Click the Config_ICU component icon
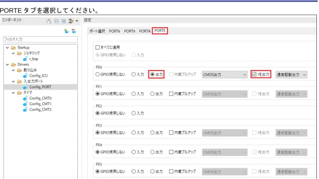 (25, 76)
